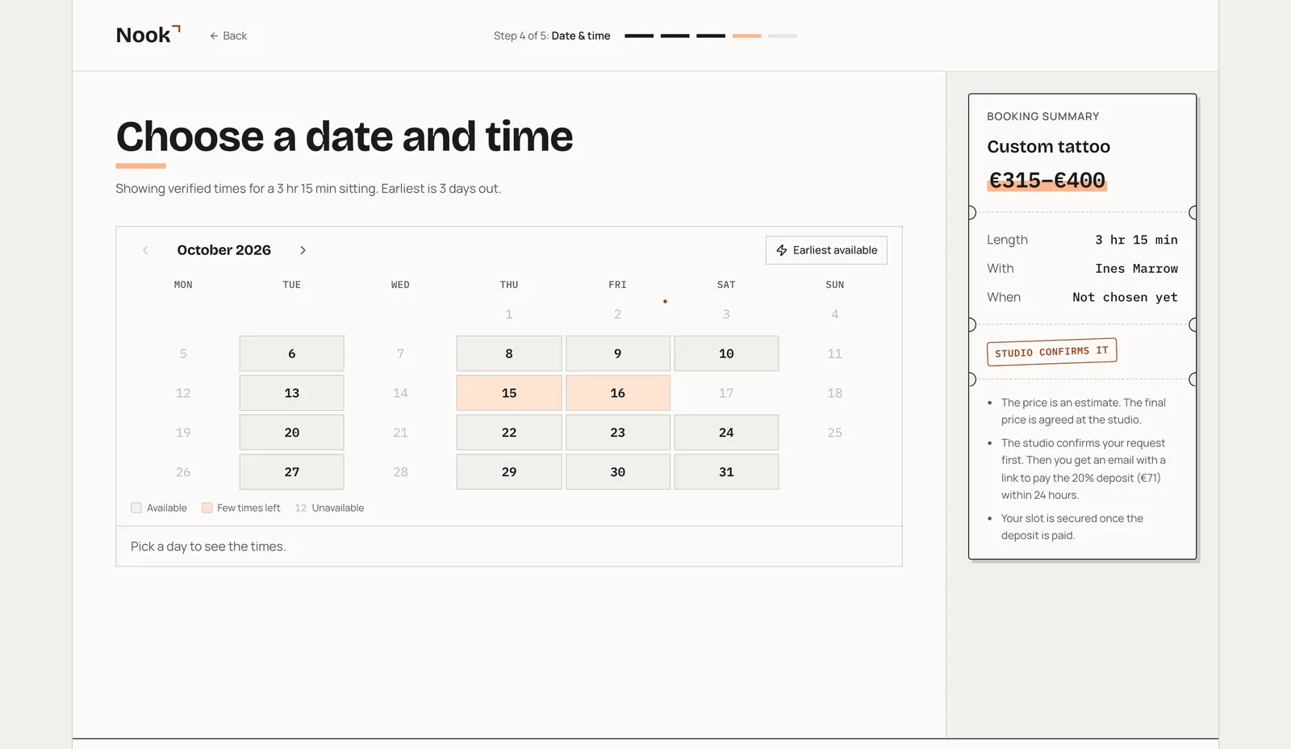Image resolution: width=1291 pixels, height=749 pixels.
Task: Click the Earliest available button
Action: tap(826, 250)
